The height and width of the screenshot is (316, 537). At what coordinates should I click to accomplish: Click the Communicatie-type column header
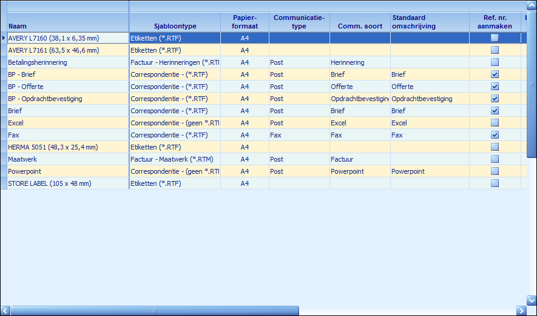(299, 22)
